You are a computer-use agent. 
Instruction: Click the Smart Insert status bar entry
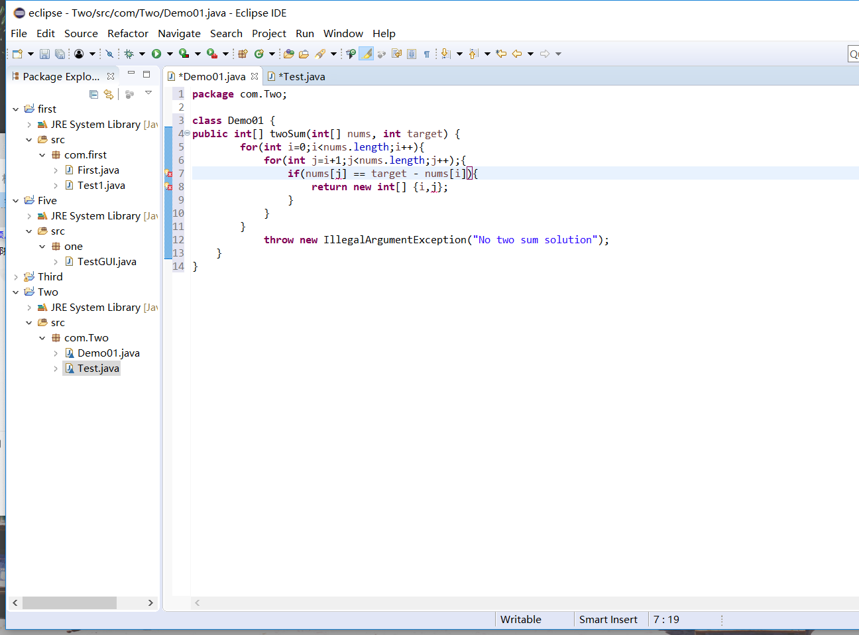click(x=608, y=620)
